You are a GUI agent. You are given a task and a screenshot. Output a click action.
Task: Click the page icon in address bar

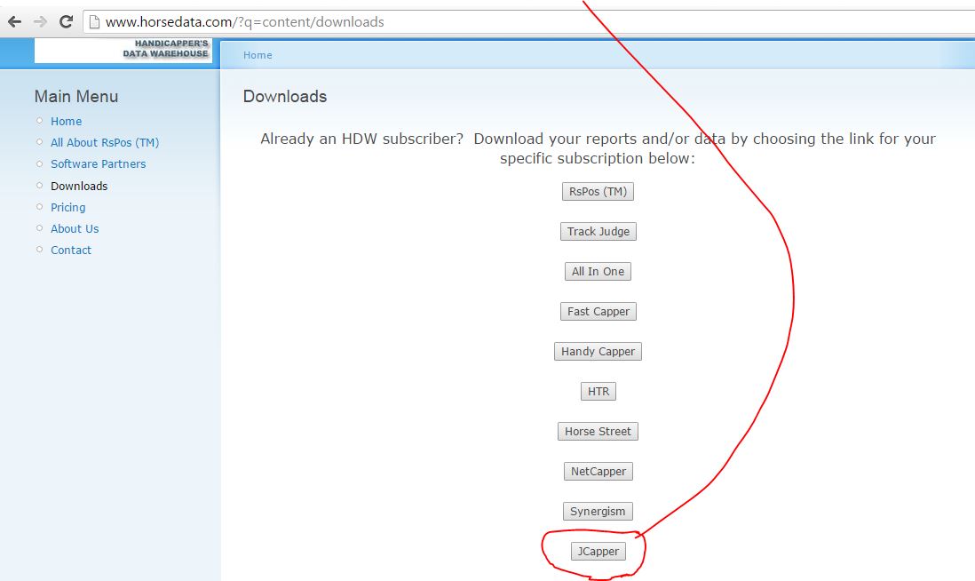point(94,22)
